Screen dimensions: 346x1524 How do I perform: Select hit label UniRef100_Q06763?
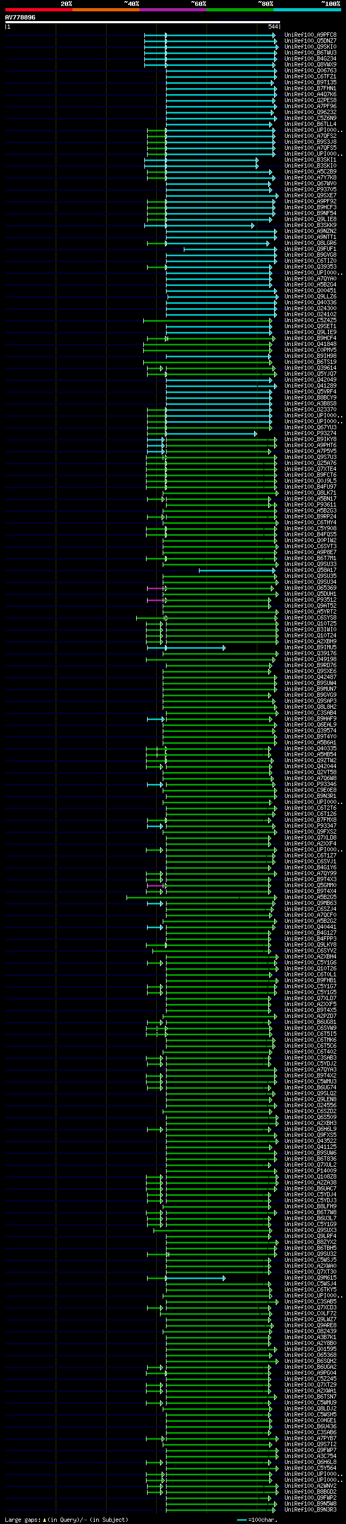pos(310,70)
